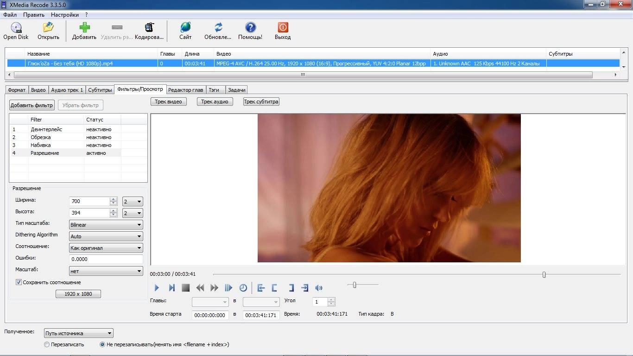
Task: Click the clock time icon
Action: click(243, 288)
